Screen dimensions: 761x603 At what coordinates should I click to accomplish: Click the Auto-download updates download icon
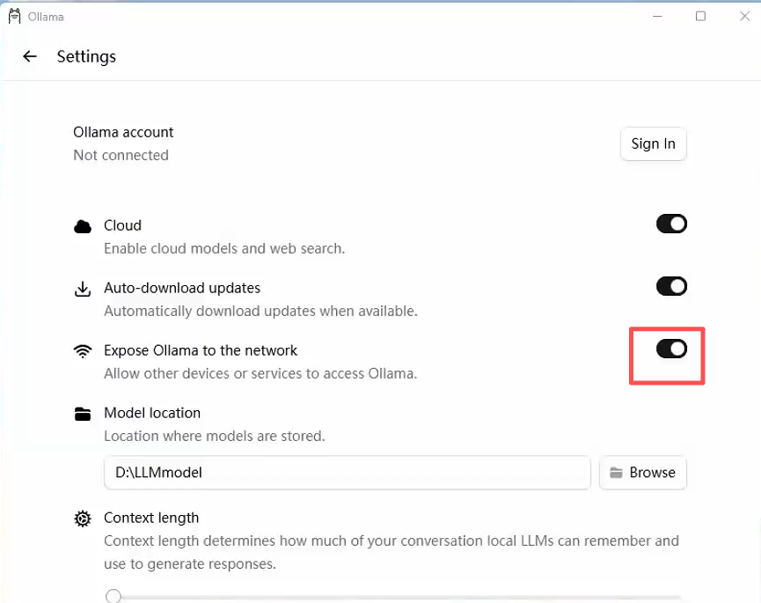[83, 289]
